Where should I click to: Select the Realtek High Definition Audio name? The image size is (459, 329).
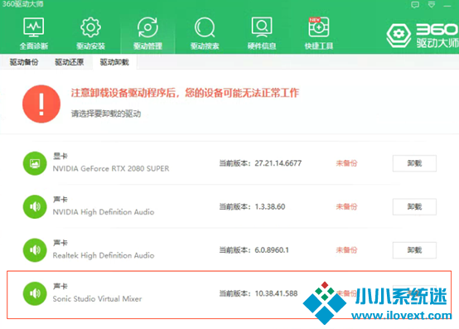pyautogui.click(x=104, y=255)
